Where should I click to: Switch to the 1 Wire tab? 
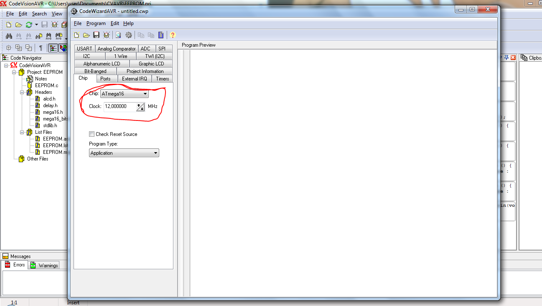click(x=121, y=56)
